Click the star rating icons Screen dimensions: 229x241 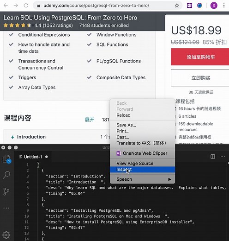(17, 25)
